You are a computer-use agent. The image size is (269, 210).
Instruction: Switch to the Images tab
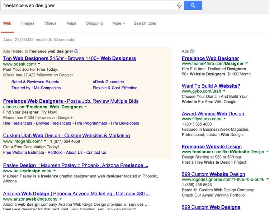[x=28, y=23]
